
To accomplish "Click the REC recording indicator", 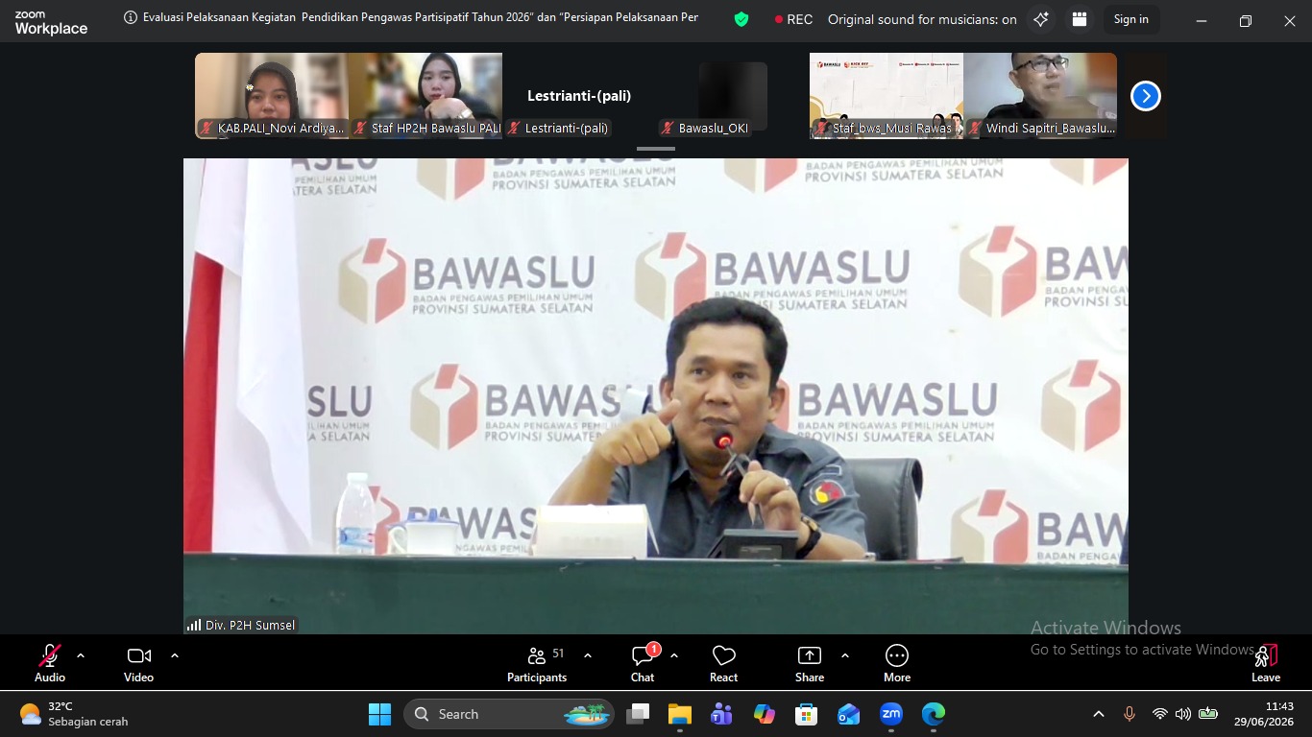I will [x=793, y=19].
